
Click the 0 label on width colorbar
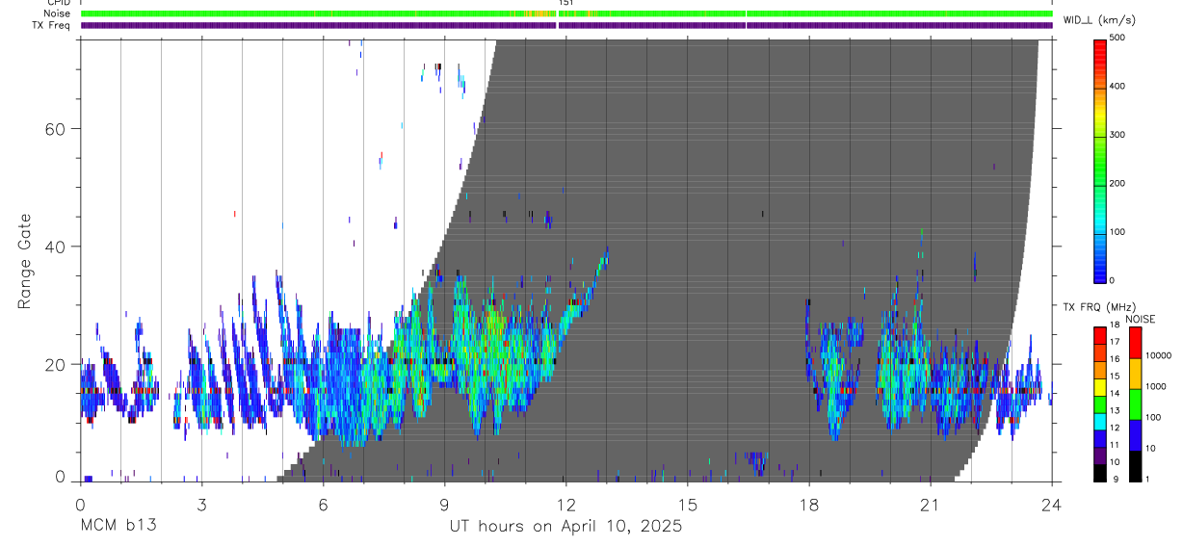click(x=1113, y=280)
